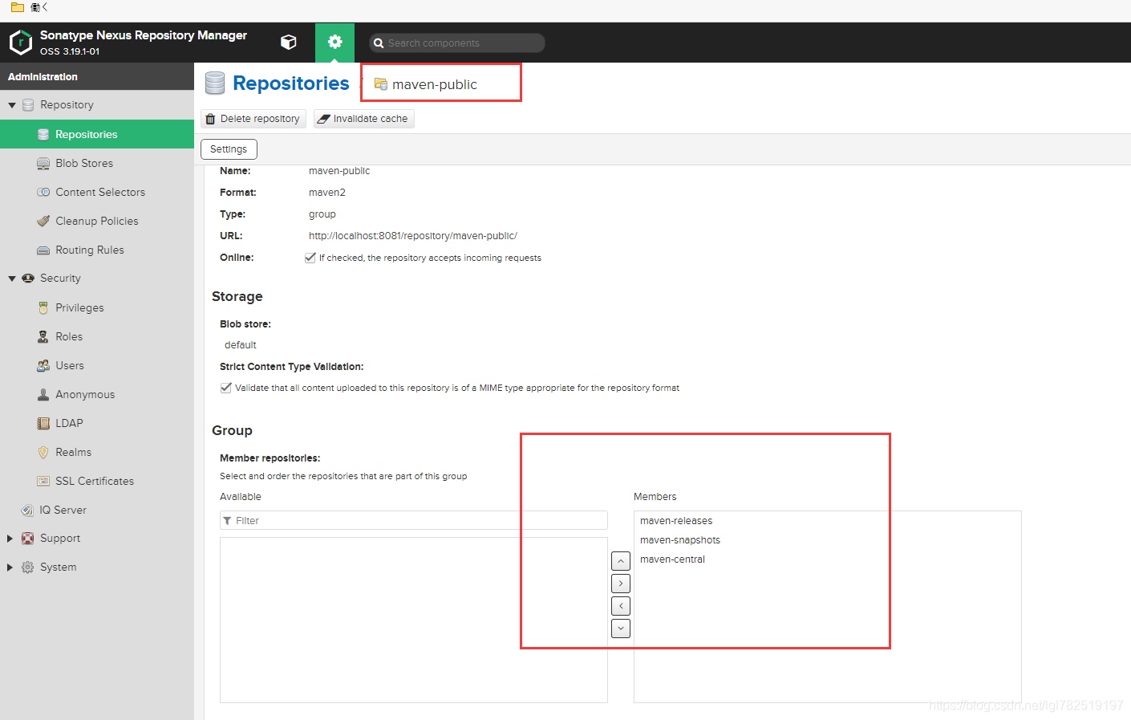Click the Repositories heading link
1131x720 pixels.
291,83
